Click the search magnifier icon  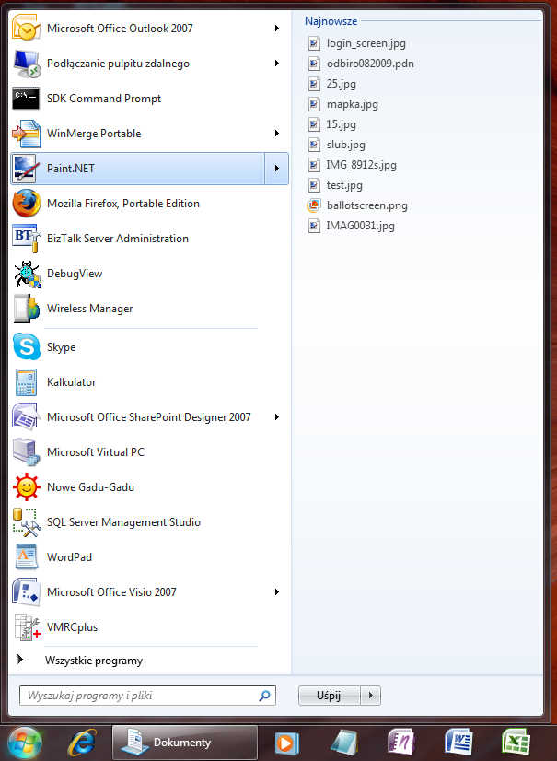264,696
